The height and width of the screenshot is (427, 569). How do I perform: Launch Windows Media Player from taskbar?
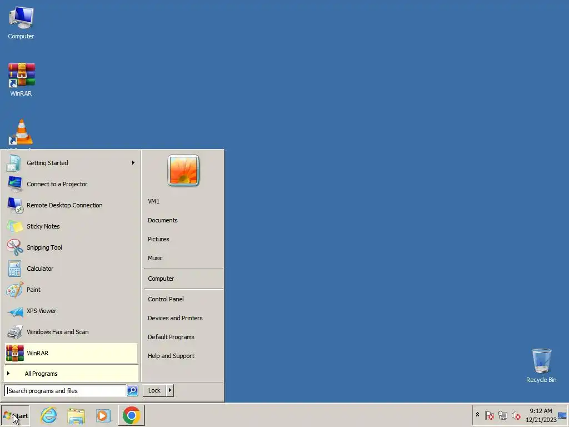pyautogui.click(x=103, y=415)
